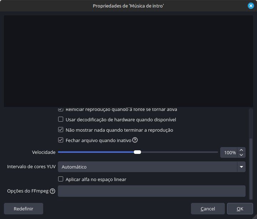Click the Redefinir button
The width and height of the screenshot is (257, 219).
point(24,209)
